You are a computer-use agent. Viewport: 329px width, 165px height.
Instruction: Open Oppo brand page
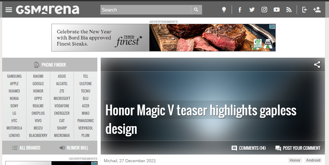click(38, 98)
